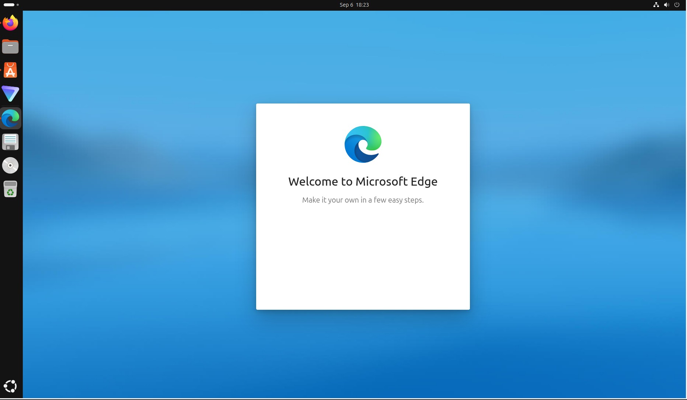The image size is (687, 400).
Task: Open the Trash in dock
Action: (10, 189)
